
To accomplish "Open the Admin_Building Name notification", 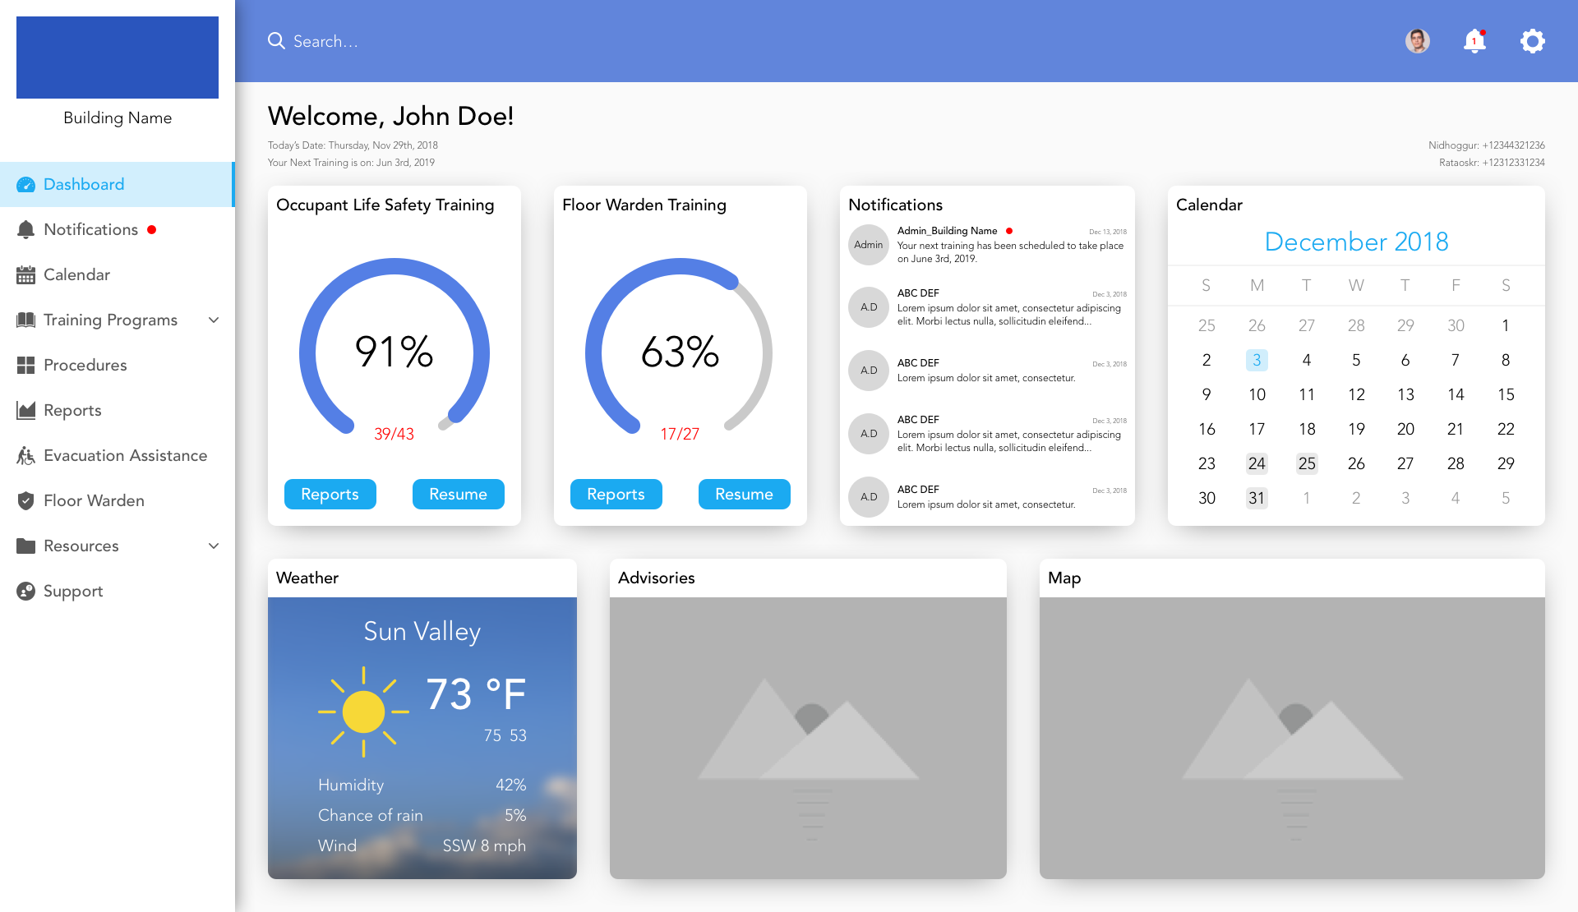I will [x=986, y=245].
